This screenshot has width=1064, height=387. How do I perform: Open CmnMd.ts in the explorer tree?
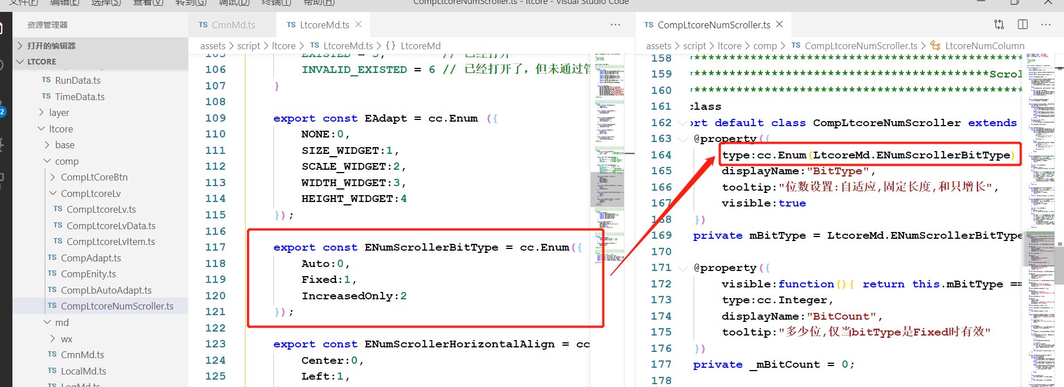click(x=83, y=355)
